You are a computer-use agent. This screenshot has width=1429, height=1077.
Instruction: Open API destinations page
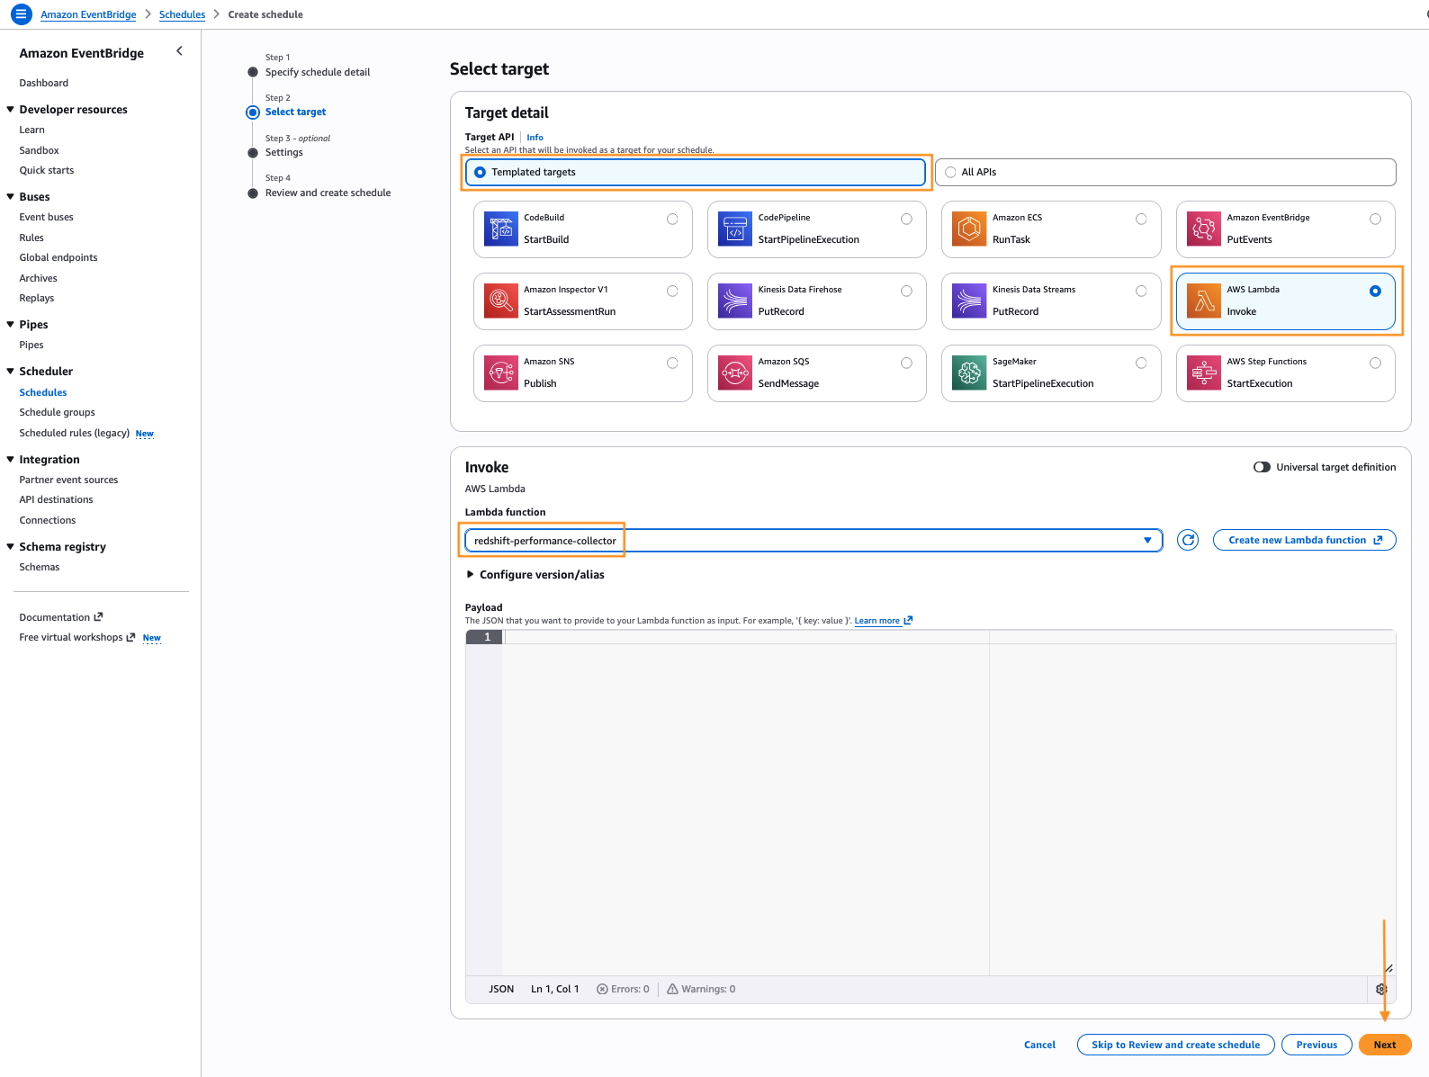coord(56,499)
